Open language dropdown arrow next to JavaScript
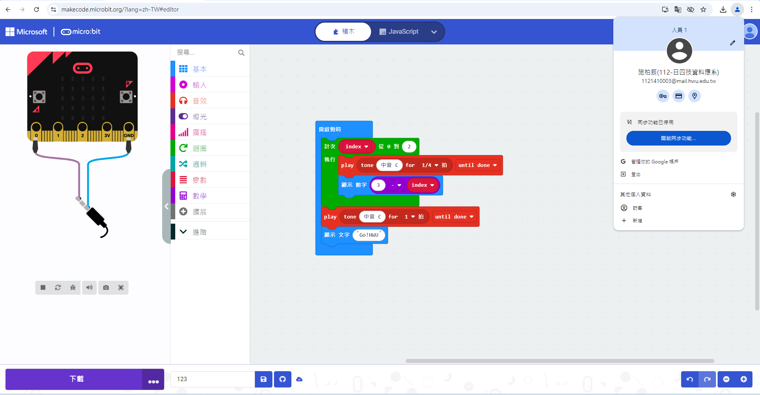 click(x=434, y=32)
